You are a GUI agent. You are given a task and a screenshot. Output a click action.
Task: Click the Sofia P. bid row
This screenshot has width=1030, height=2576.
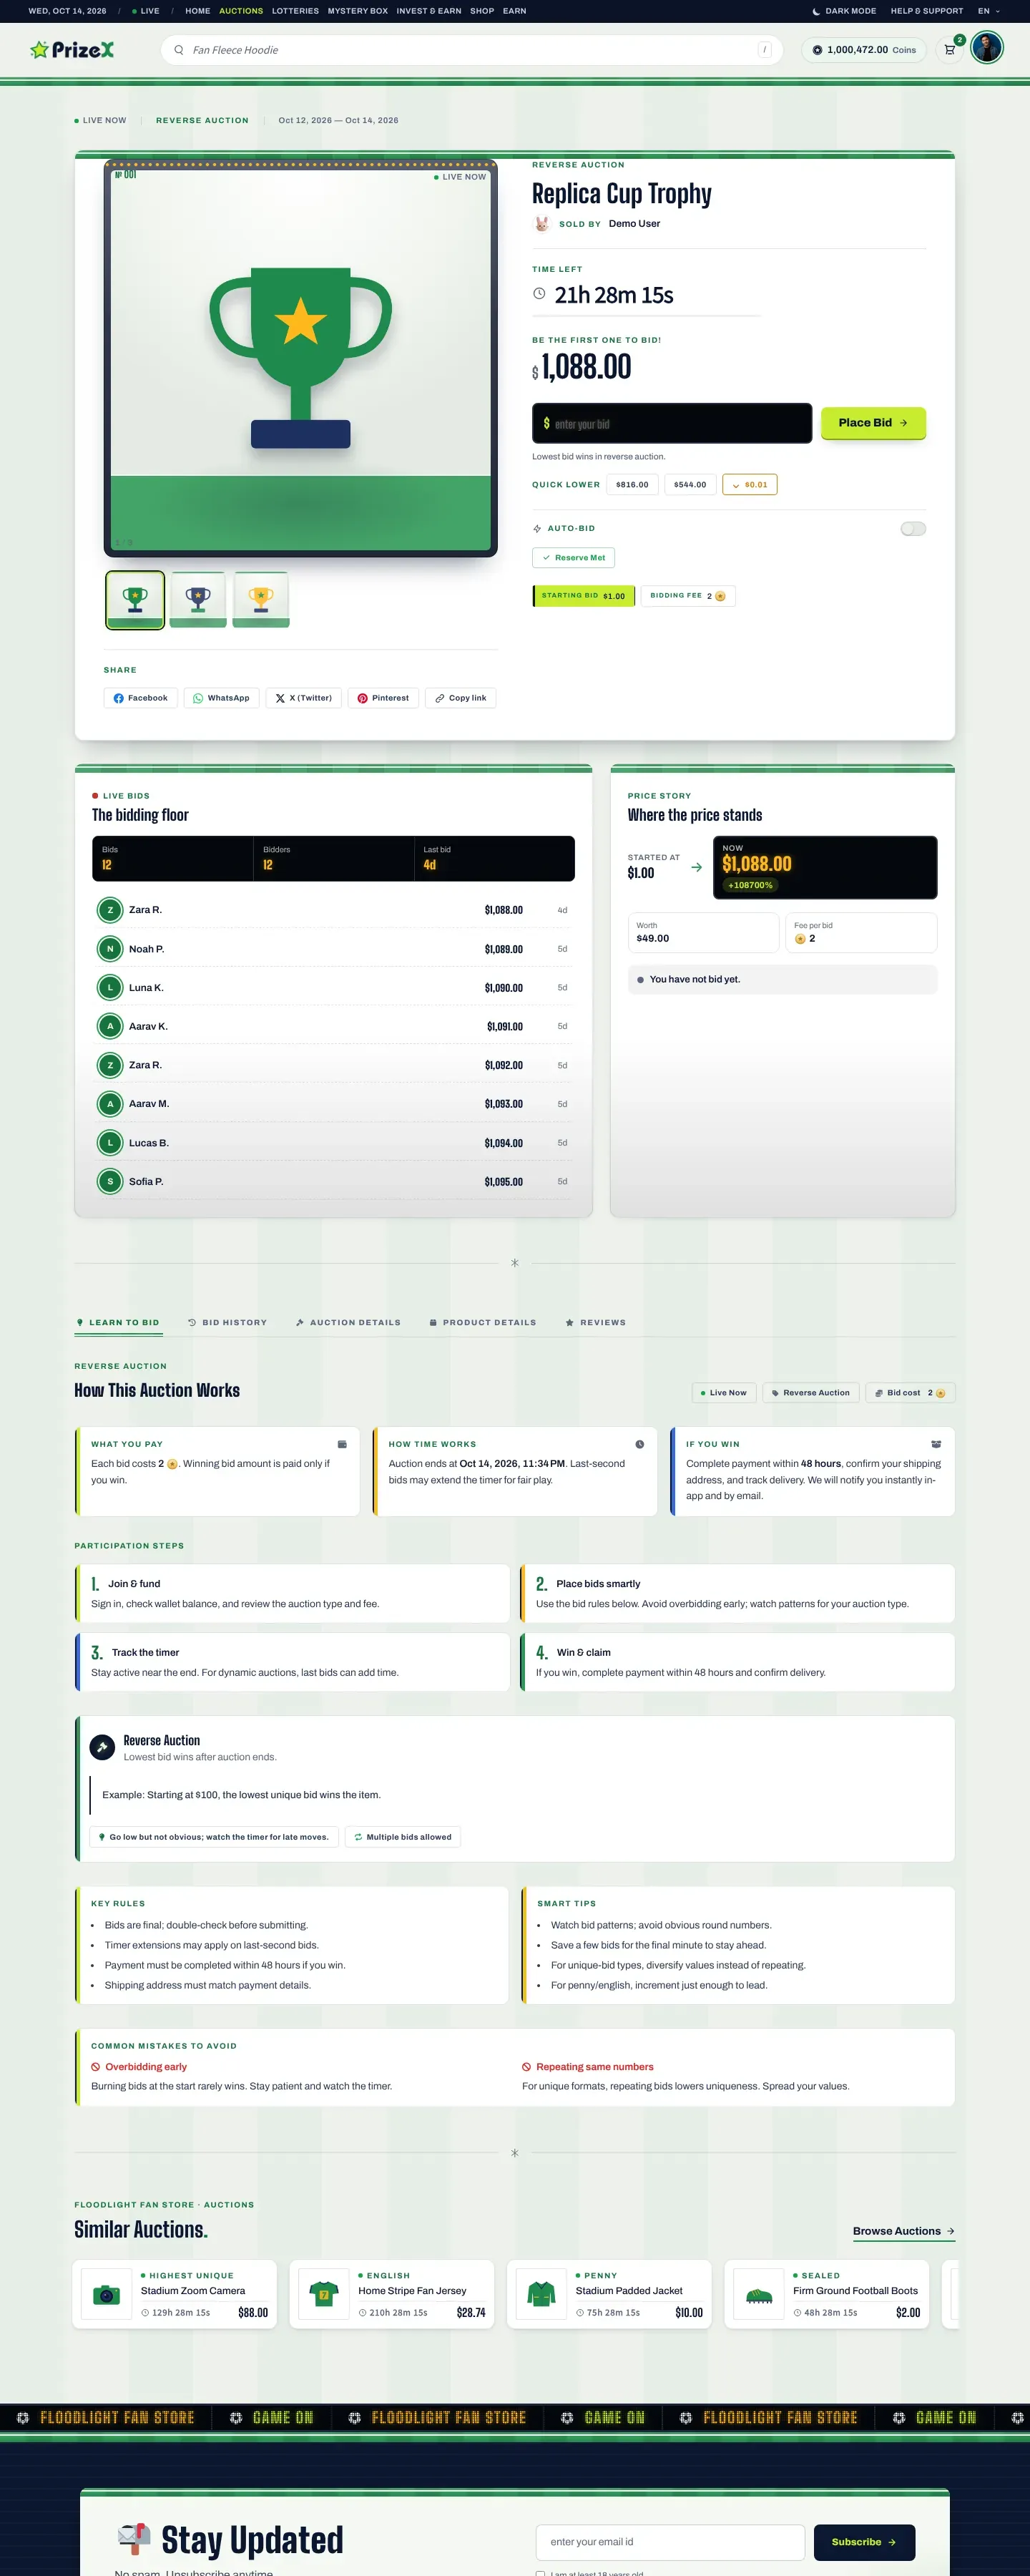coord(333,1182)
